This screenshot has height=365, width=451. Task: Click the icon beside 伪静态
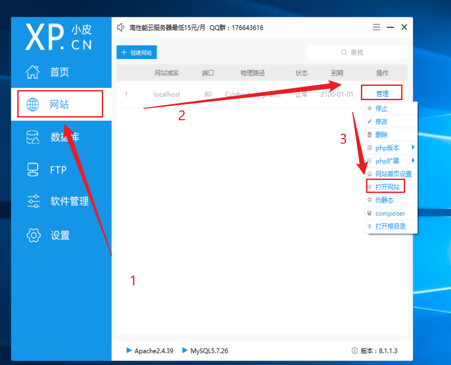370,200
